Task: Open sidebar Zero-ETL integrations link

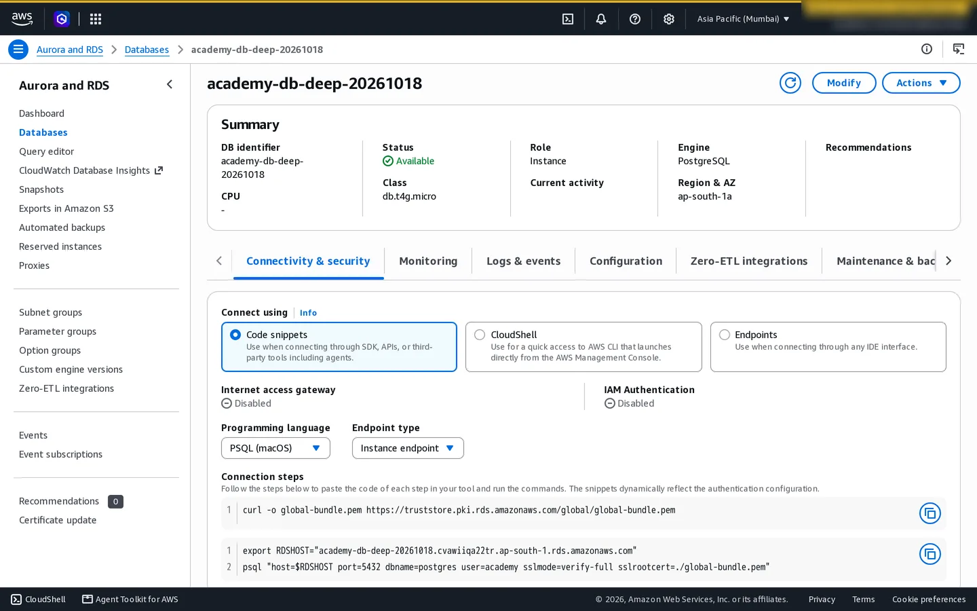Action: pyautogui.click(x=66, y=388)
